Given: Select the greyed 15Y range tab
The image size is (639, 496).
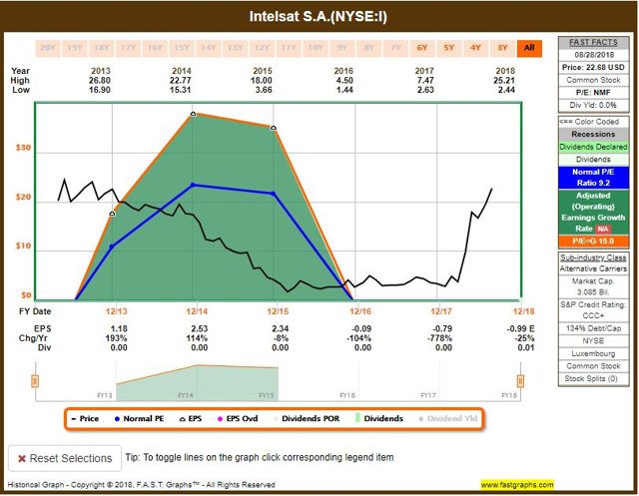Looking at the screenshot, I should click(x=182, y=48).
